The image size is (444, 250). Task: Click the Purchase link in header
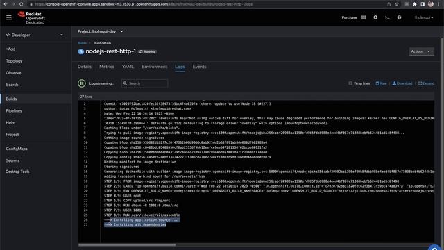point(349,17)
